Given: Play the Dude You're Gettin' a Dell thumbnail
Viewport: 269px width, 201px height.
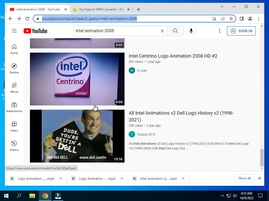Looking at the screenshot, I should coord(77,136).
